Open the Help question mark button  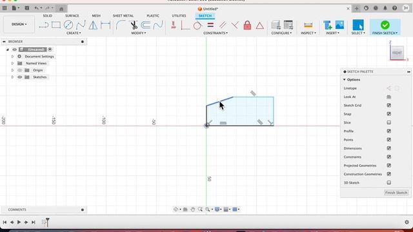point(394,8)
